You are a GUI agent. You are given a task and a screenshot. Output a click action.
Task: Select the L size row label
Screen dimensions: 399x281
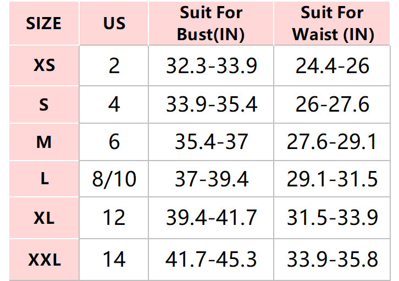click(x=44, y=180)
